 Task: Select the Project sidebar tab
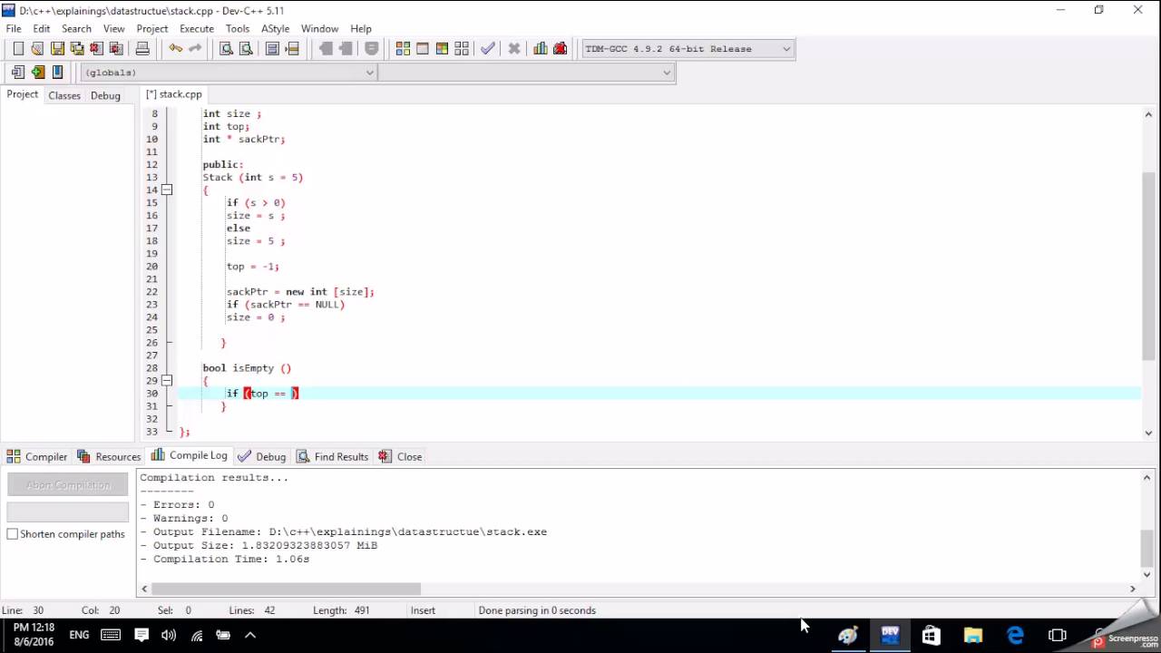point(23,94)
